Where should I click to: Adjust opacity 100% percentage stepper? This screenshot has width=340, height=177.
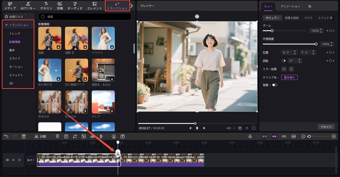click(x=331, y=44)
